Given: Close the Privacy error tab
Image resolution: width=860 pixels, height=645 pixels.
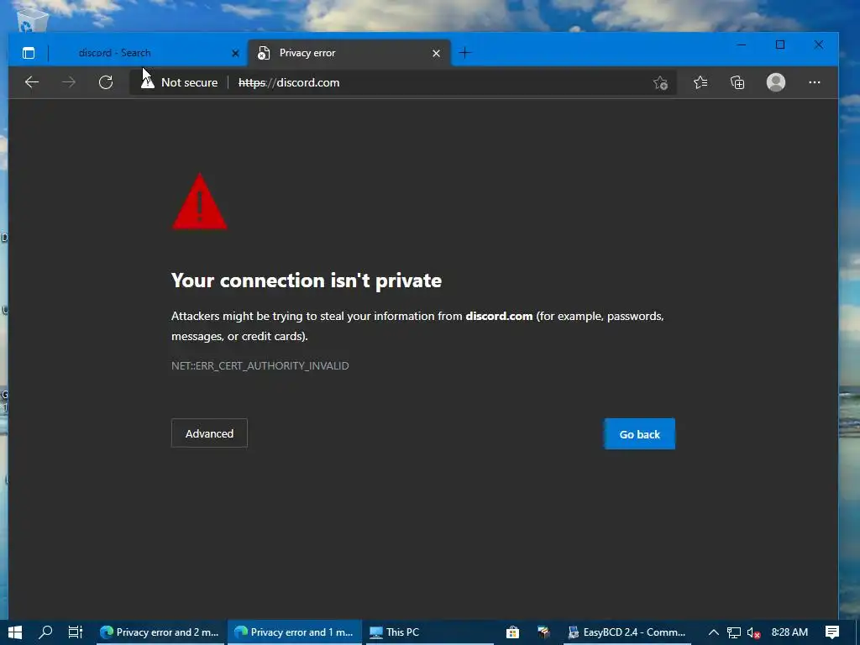Looking at the screenshot, I should point(436,53).
